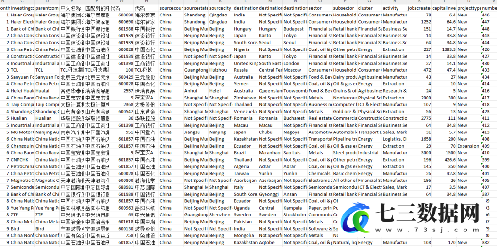The width and height of the screenshot is (497, 247).
Task: Click the 'subsector' header cell
Action: point(345,8)
